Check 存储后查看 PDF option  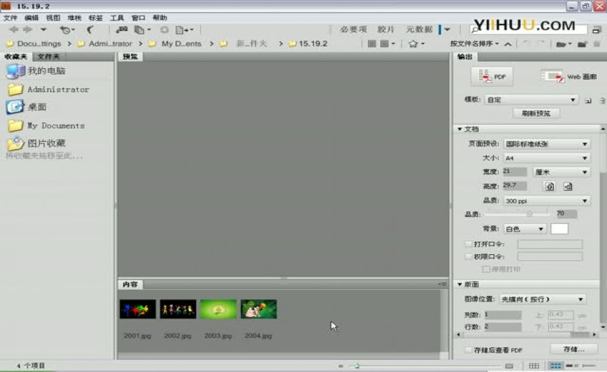[469, 350]
